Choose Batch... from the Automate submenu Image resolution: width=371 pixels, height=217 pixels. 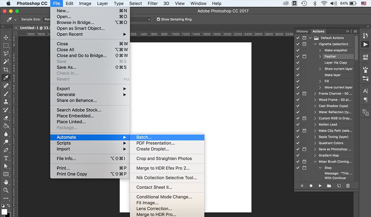click(x=144, y=137)
